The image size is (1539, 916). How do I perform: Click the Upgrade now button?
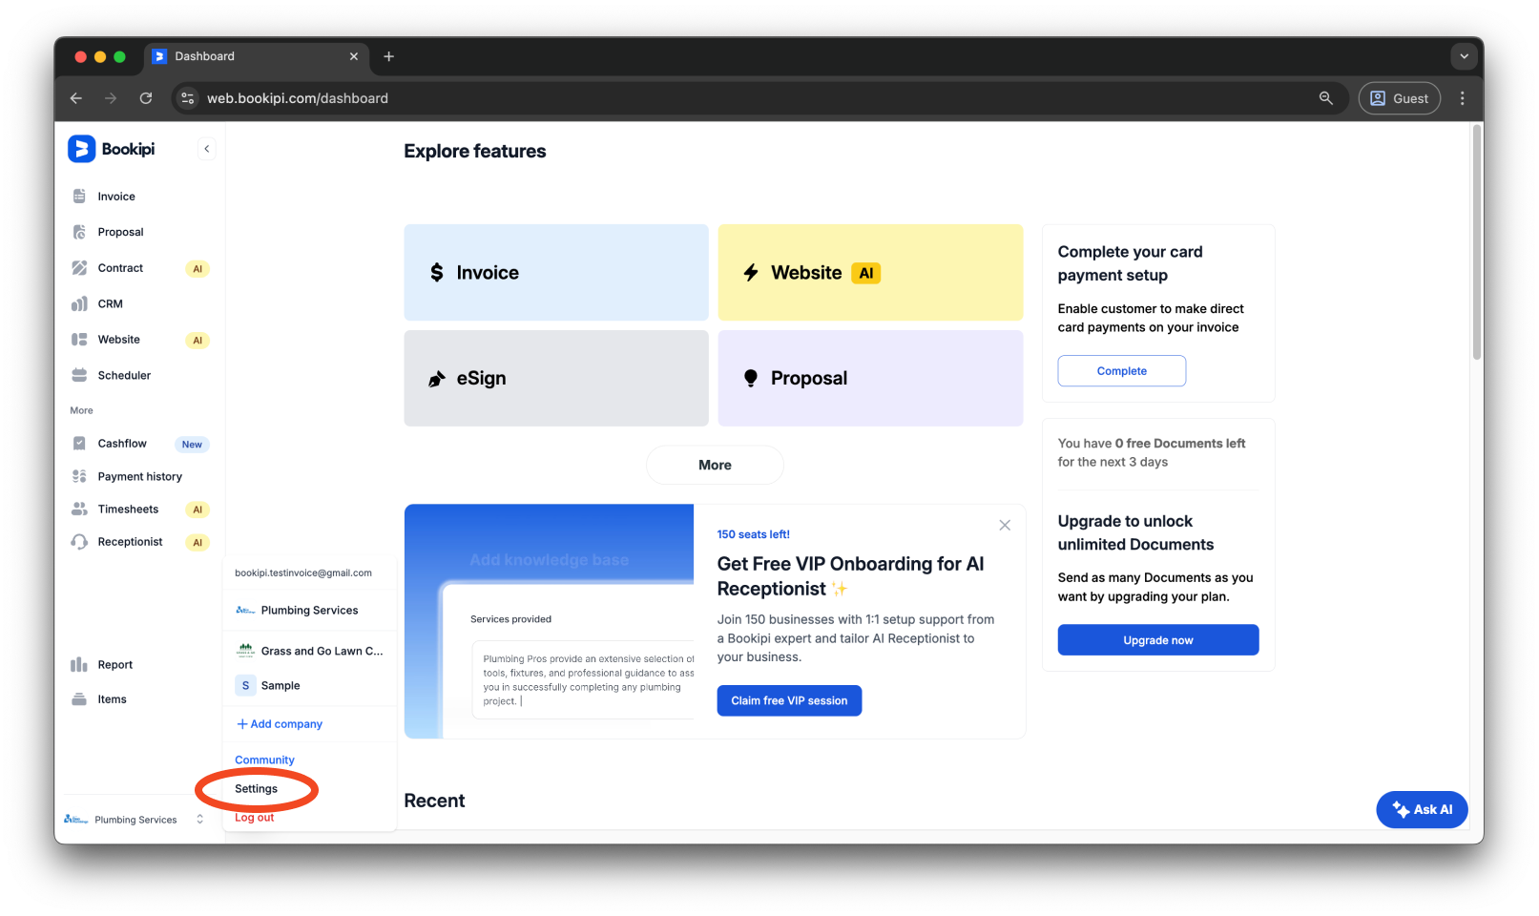[1157, 640]
